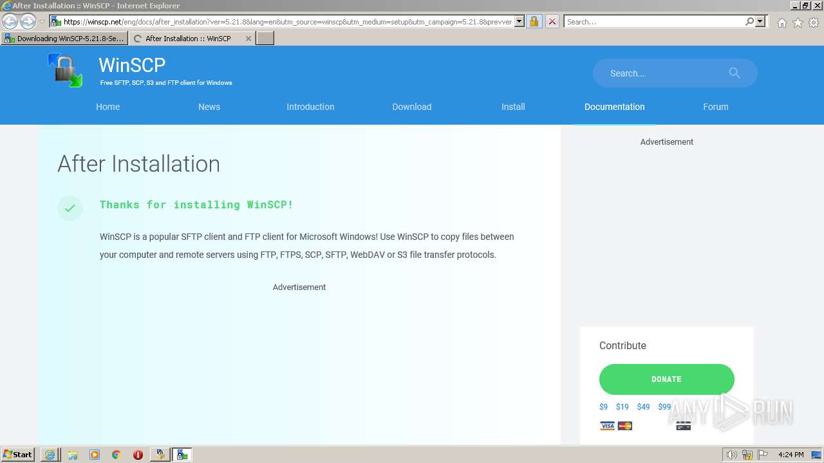Open the volume speaker tray icon
The image size is (824, 463).
[732, 455]
